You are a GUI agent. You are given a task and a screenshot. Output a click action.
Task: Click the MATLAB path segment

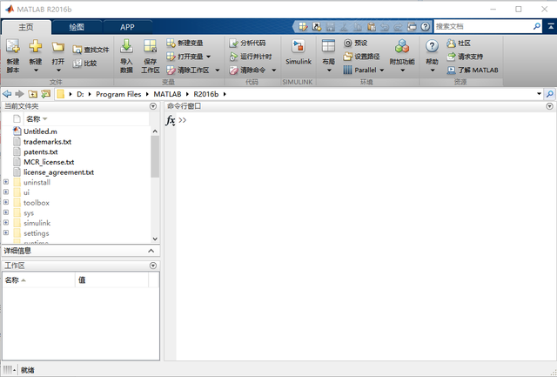point(167,94)
